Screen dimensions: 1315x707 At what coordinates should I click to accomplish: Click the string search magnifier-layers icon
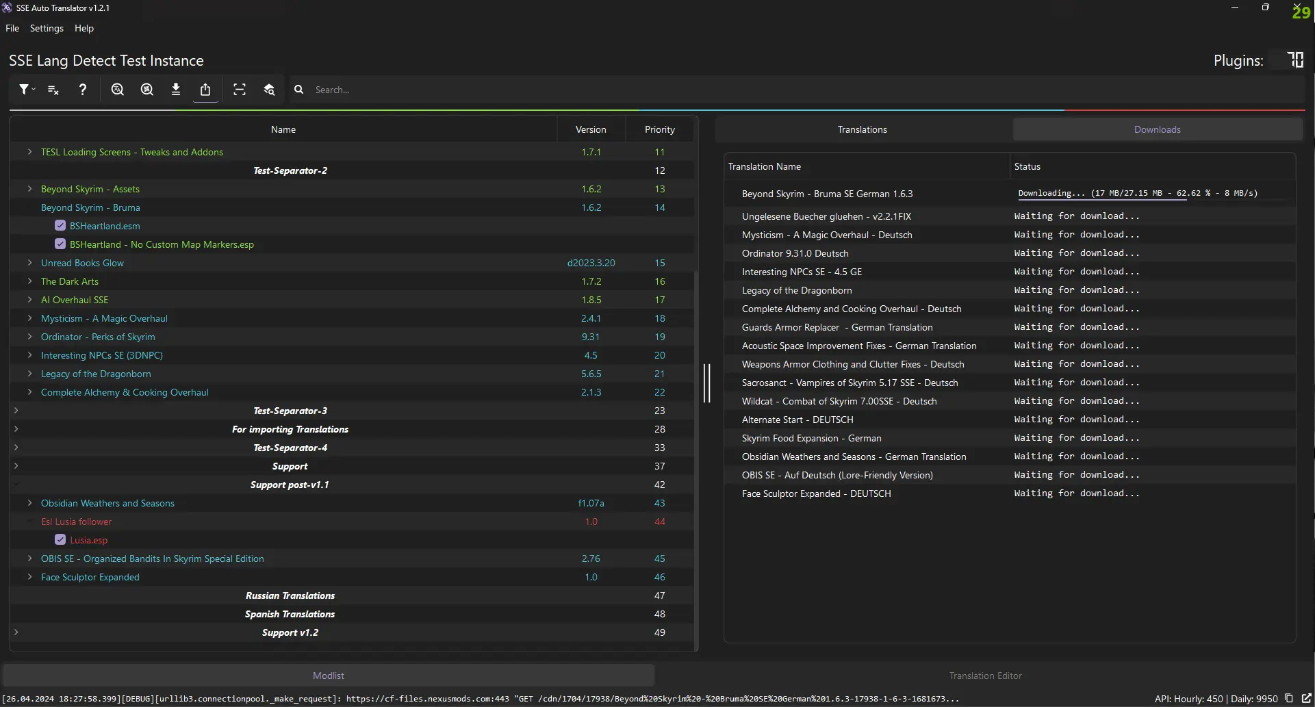[x=269, y=90]
